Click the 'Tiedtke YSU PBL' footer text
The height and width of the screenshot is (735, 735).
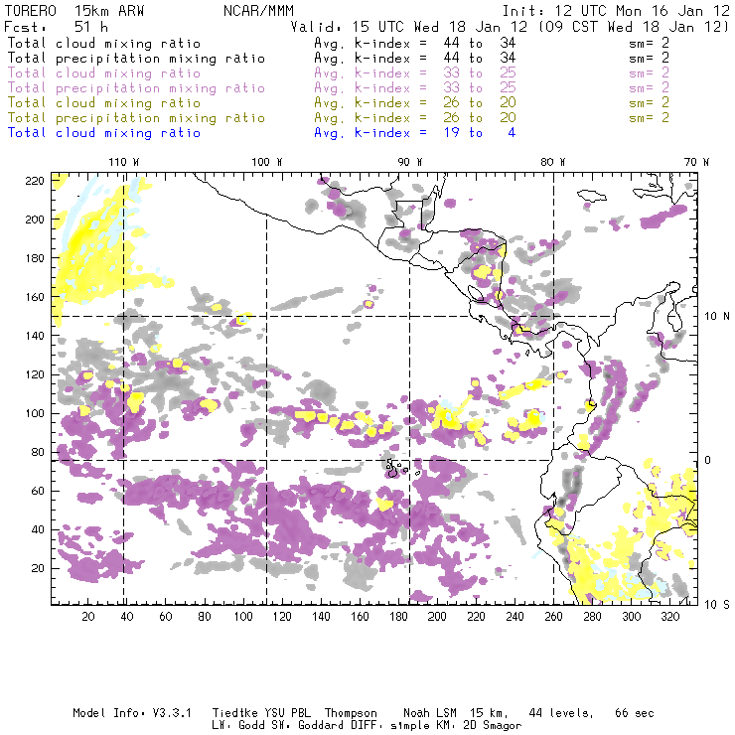261,713
